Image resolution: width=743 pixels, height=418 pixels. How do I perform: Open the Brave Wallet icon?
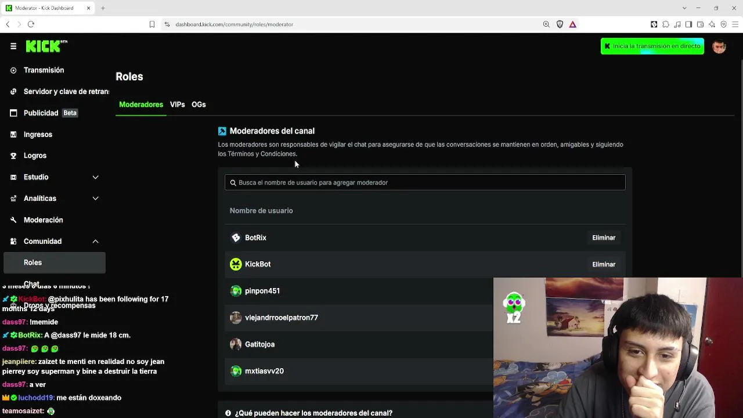click(x=700, y=24)
